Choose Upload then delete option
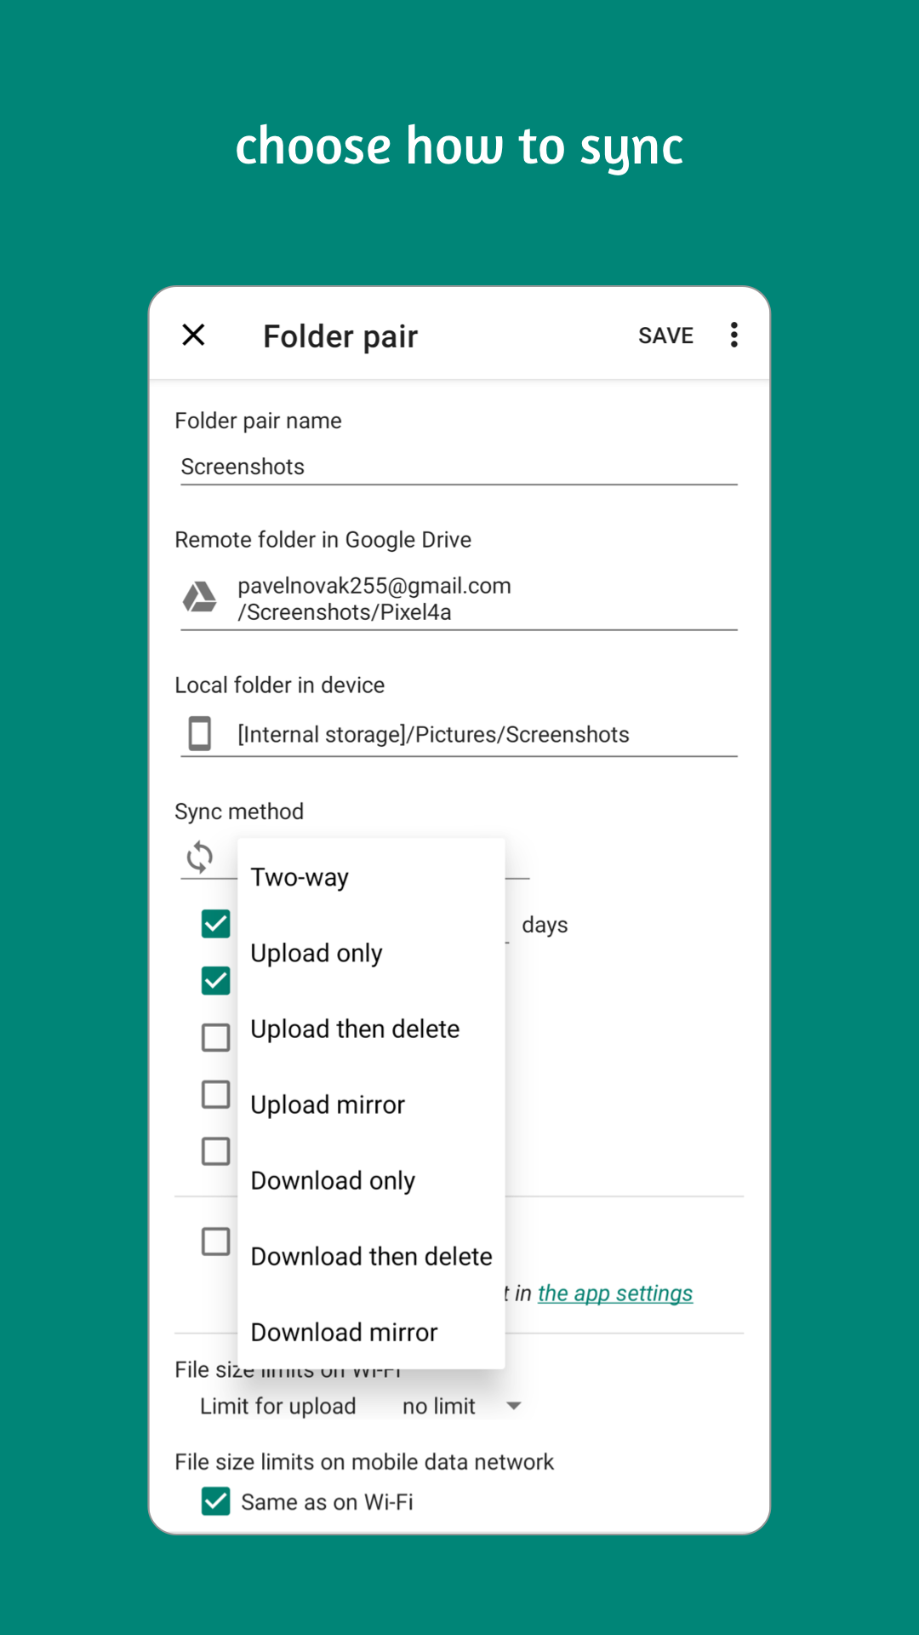This screenshot has height=1635, width=919. pos(371,1029)
